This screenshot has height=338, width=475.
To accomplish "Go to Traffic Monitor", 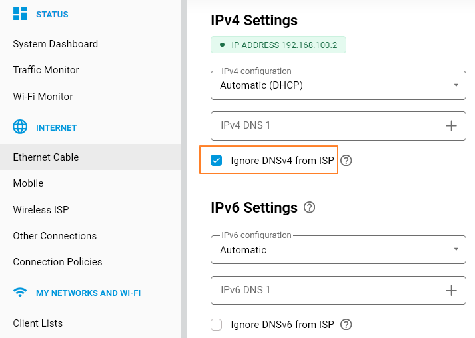I will tap(46, 70).
